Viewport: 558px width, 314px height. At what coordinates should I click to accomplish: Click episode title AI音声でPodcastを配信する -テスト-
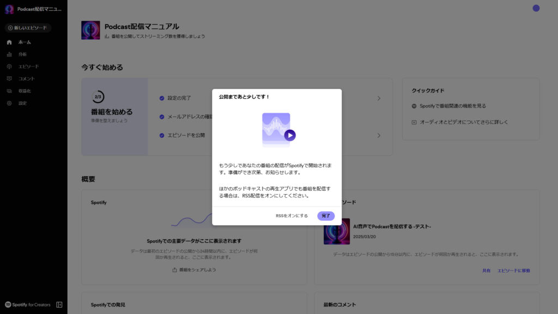pos(392,226)
